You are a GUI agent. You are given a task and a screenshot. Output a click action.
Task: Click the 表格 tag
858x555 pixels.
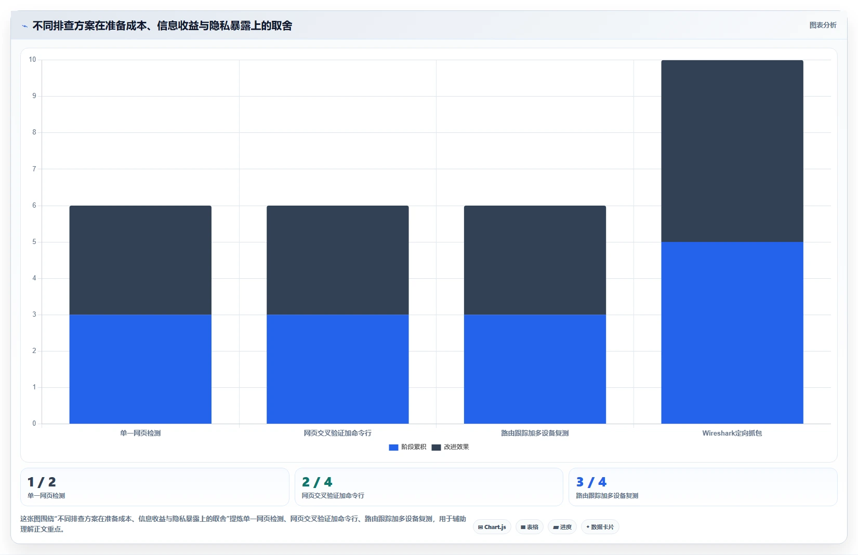point(530,527)
